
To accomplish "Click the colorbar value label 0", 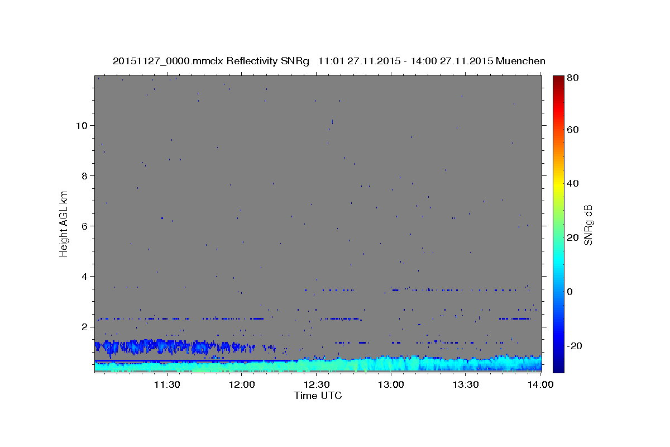I will pyautogui.click(x=571, y=292).
